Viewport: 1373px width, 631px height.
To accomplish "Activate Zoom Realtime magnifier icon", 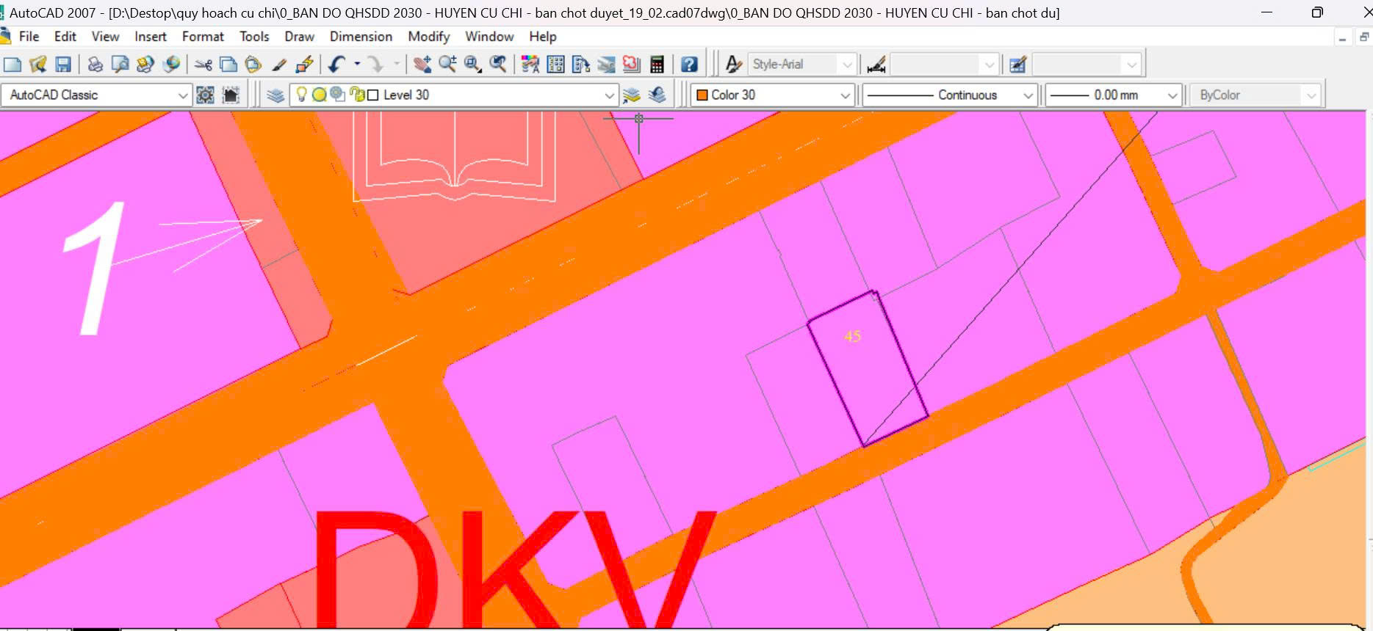I will (447, 65).
